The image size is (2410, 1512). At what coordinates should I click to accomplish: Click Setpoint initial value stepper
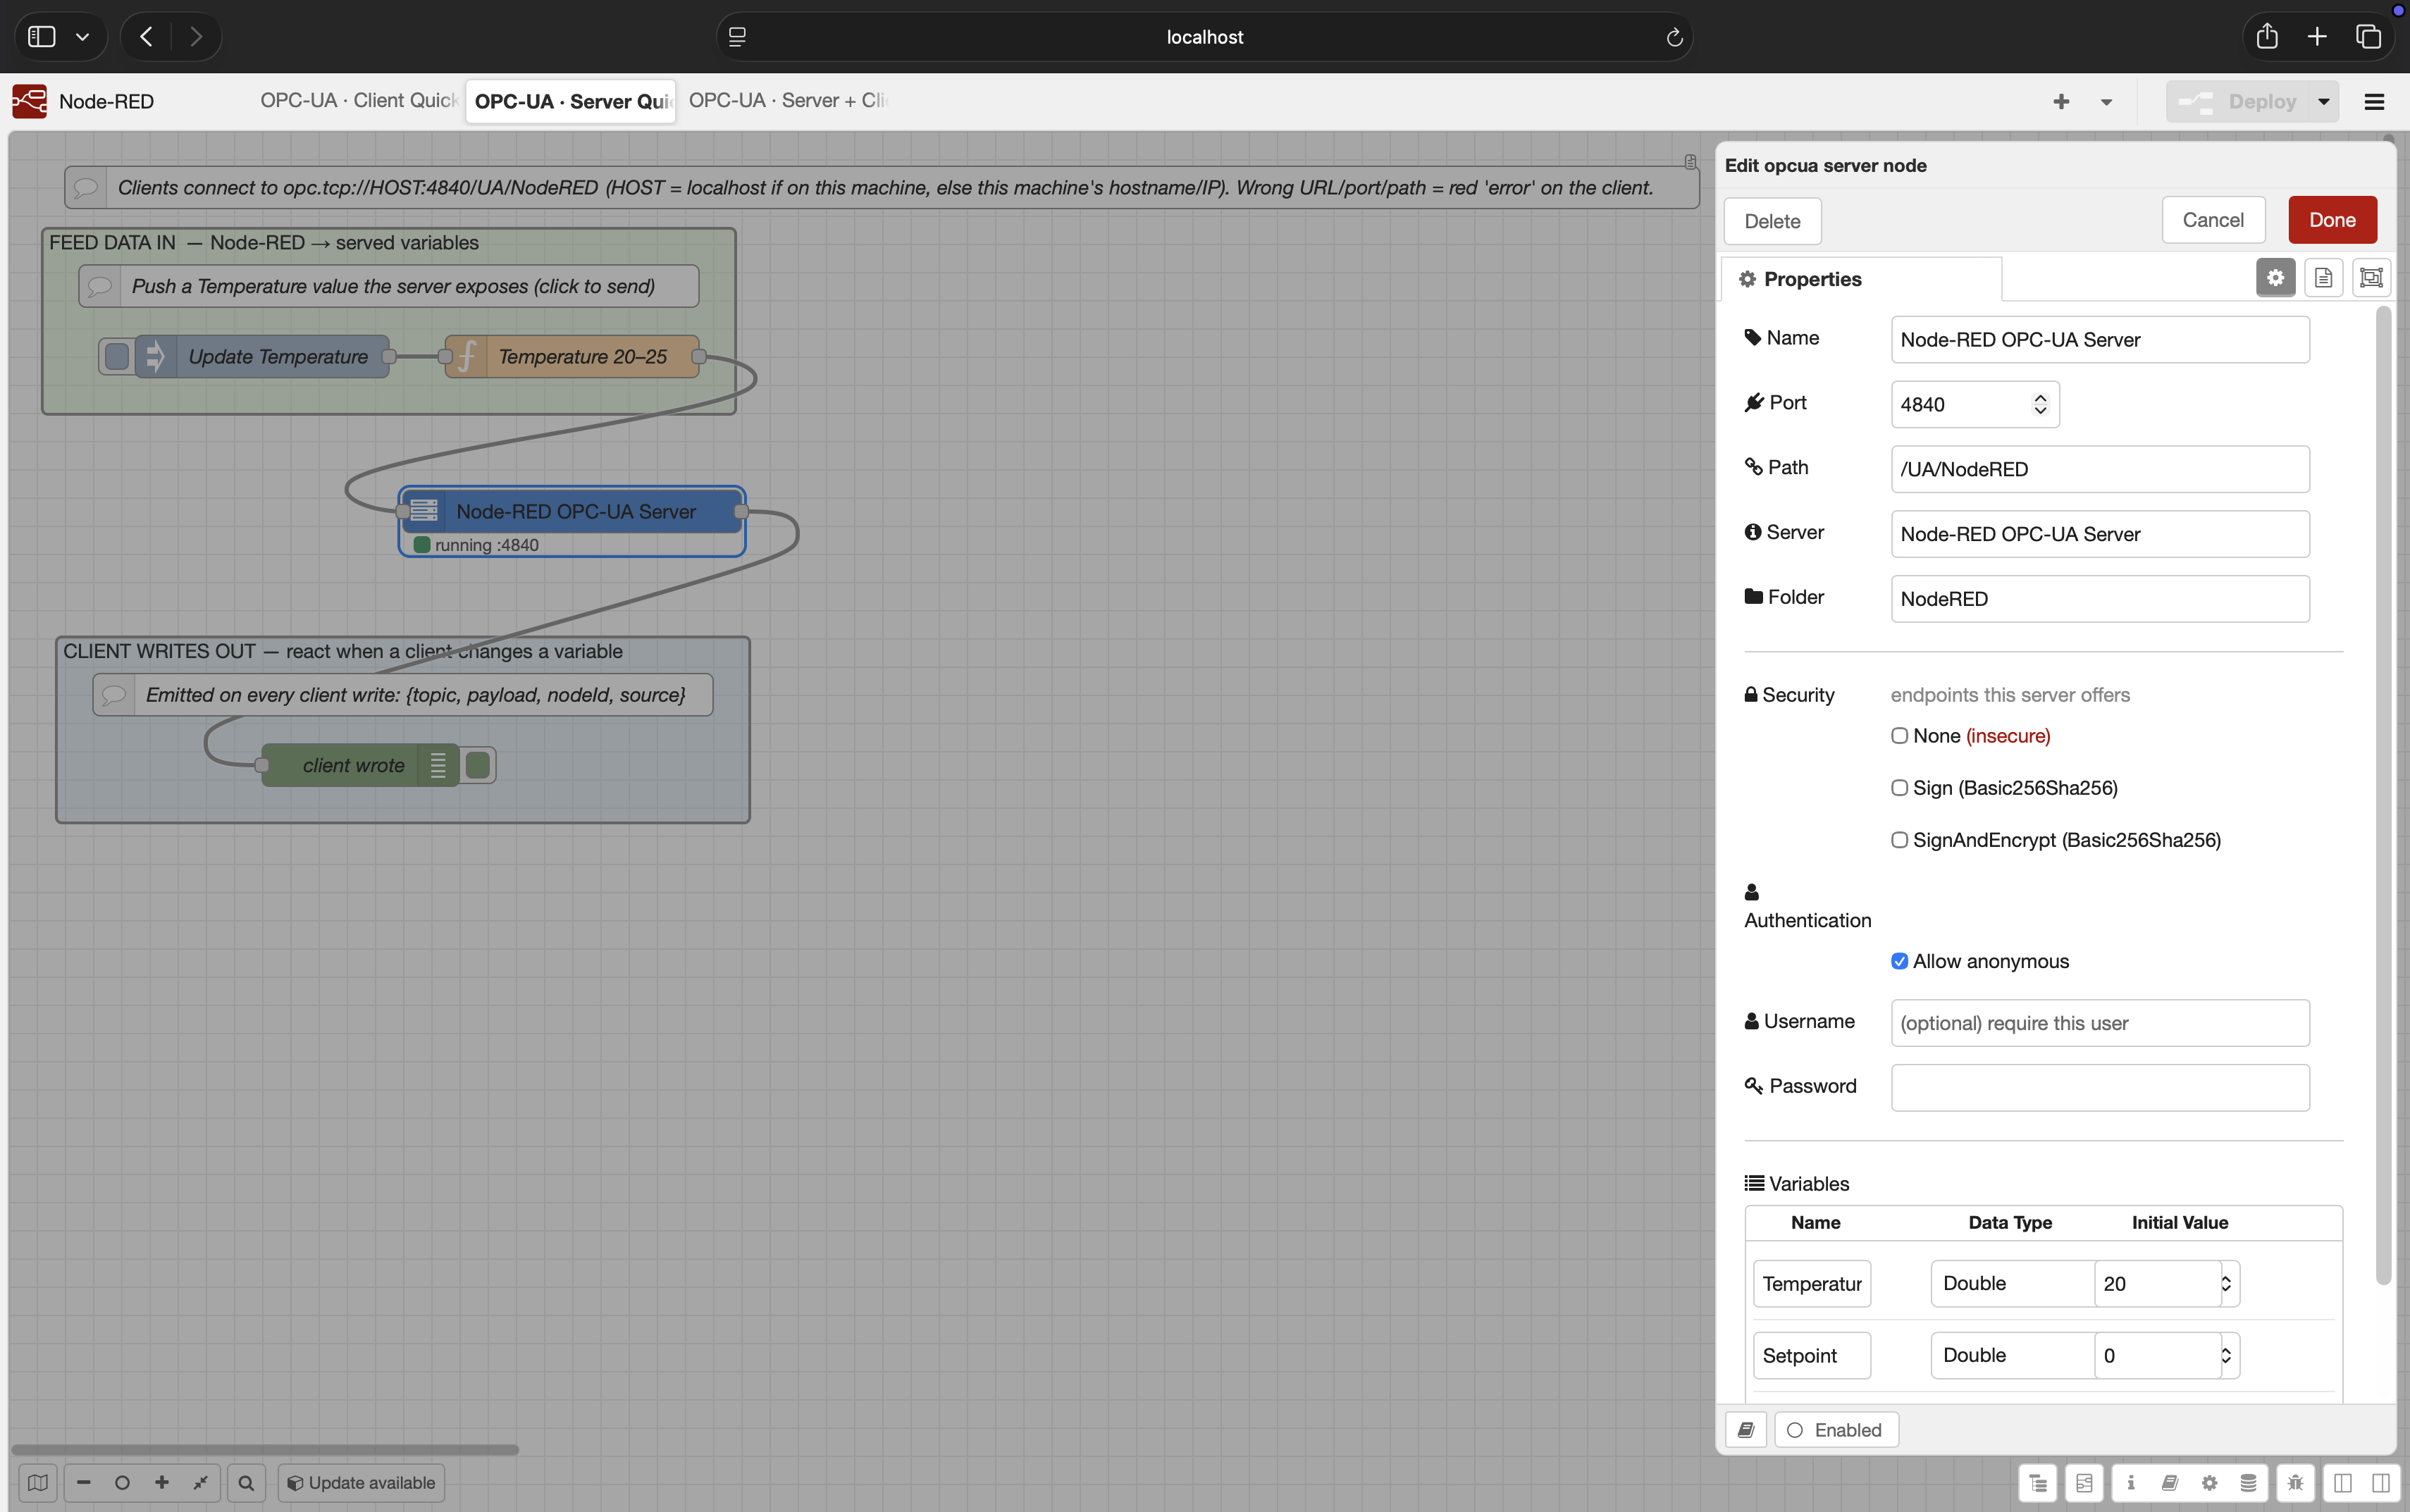(2226, 1356)
